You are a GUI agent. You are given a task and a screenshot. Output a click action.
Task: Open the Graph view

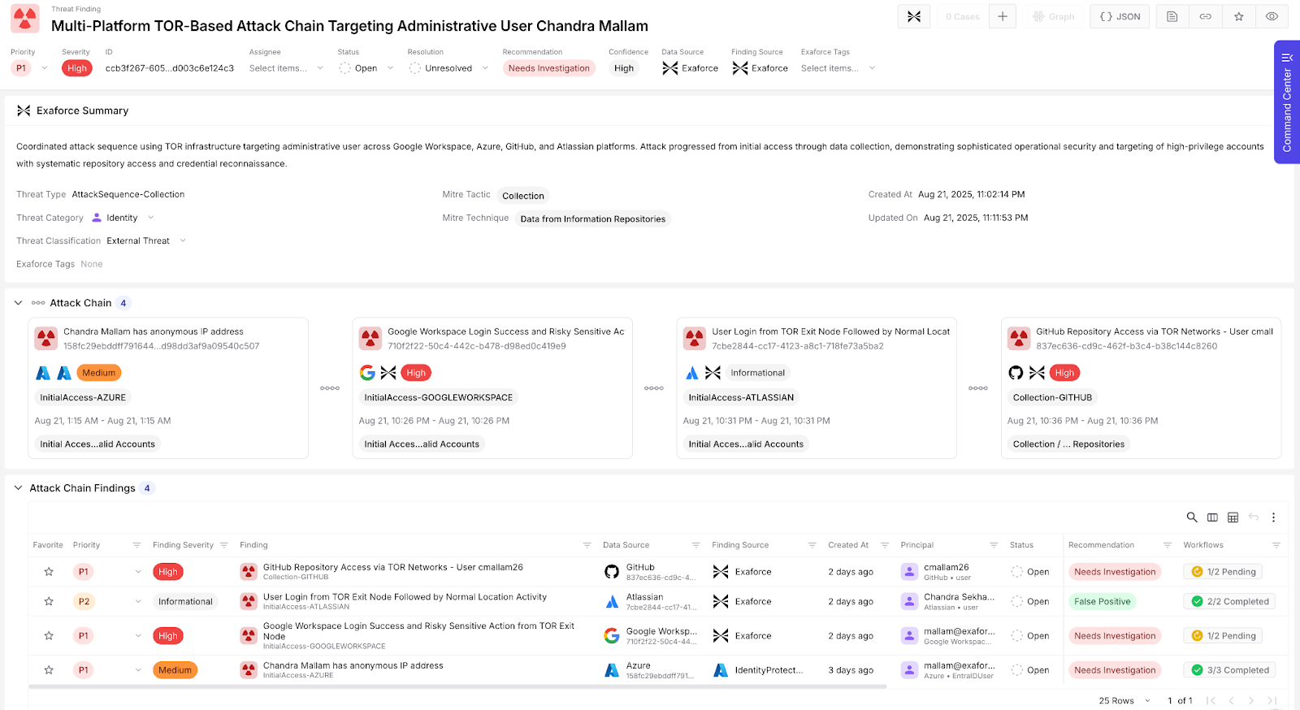tap(1054, 16)
